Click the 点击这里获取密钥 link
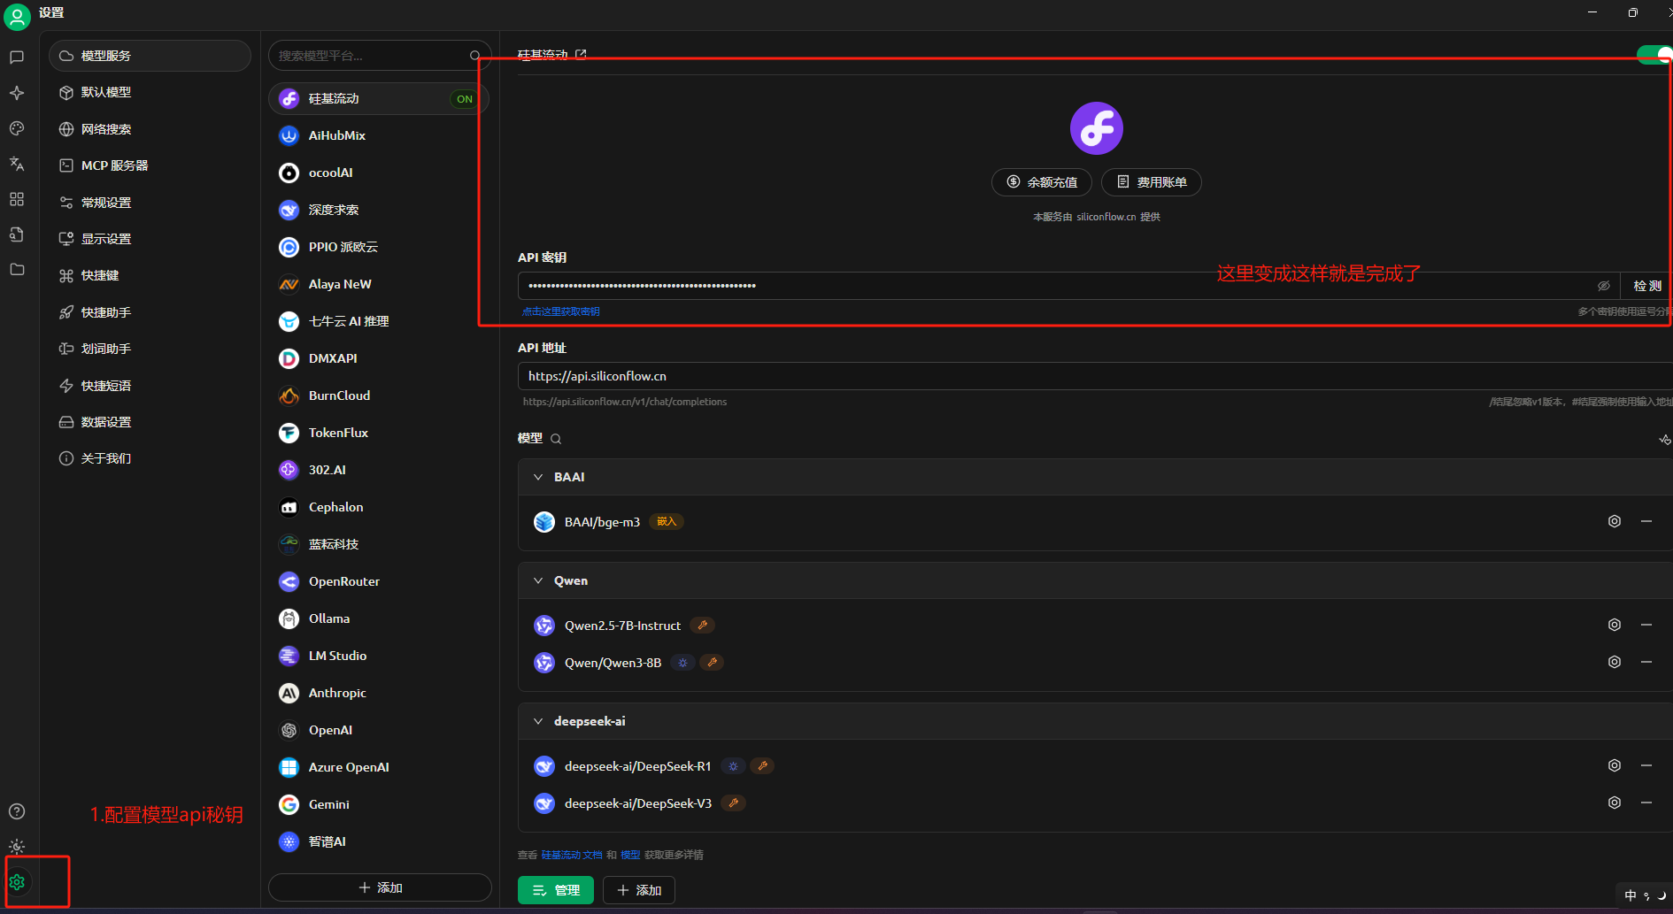1673x914 pixels. (560, 311)
